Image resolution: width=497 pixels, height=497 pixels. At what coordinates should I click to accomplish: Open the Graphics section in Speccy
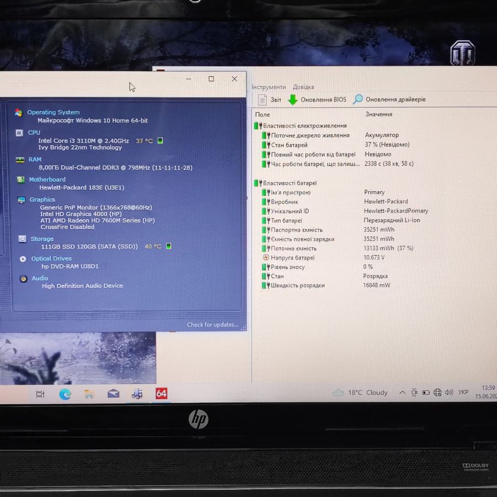tap(42, 199)
